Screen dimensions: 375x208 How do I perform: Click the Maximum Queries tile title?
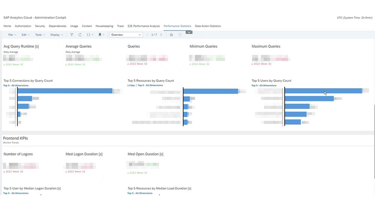(x=266, y=46)
